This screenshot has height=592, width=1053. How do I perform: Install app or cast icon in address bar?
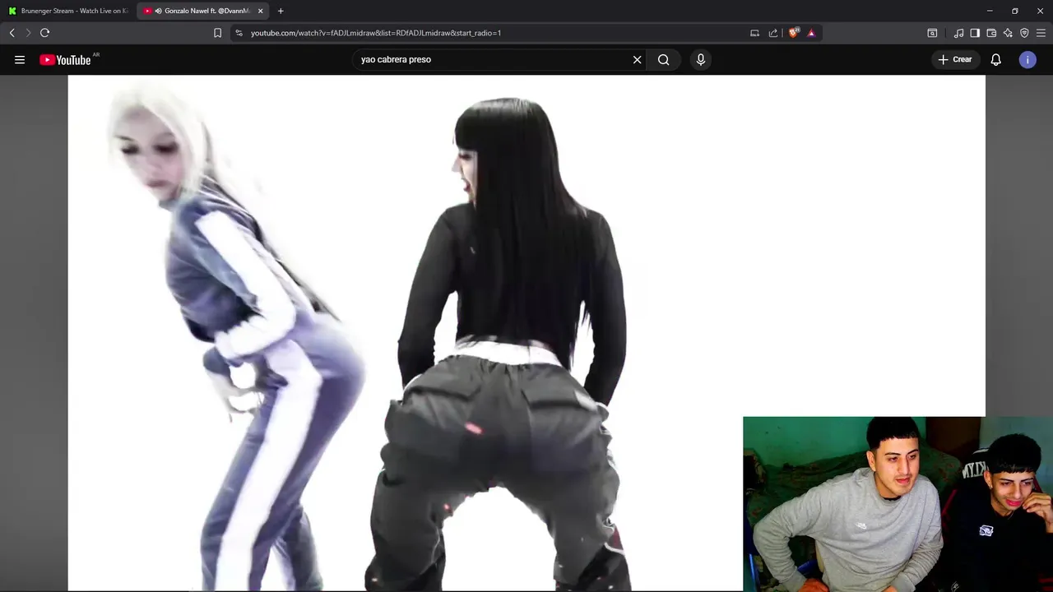pos(754,33)
